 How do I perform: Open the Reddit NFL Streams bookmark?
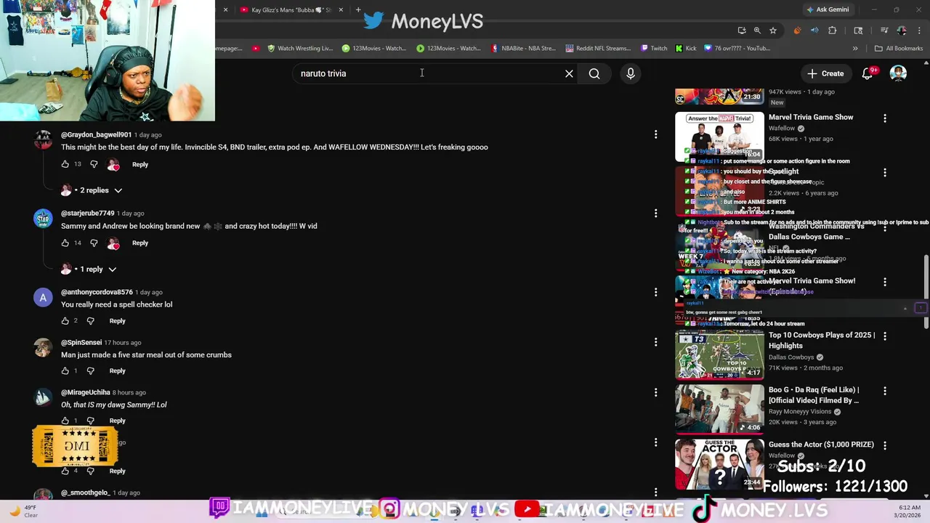pyautogui.click(x=598, y=48)
